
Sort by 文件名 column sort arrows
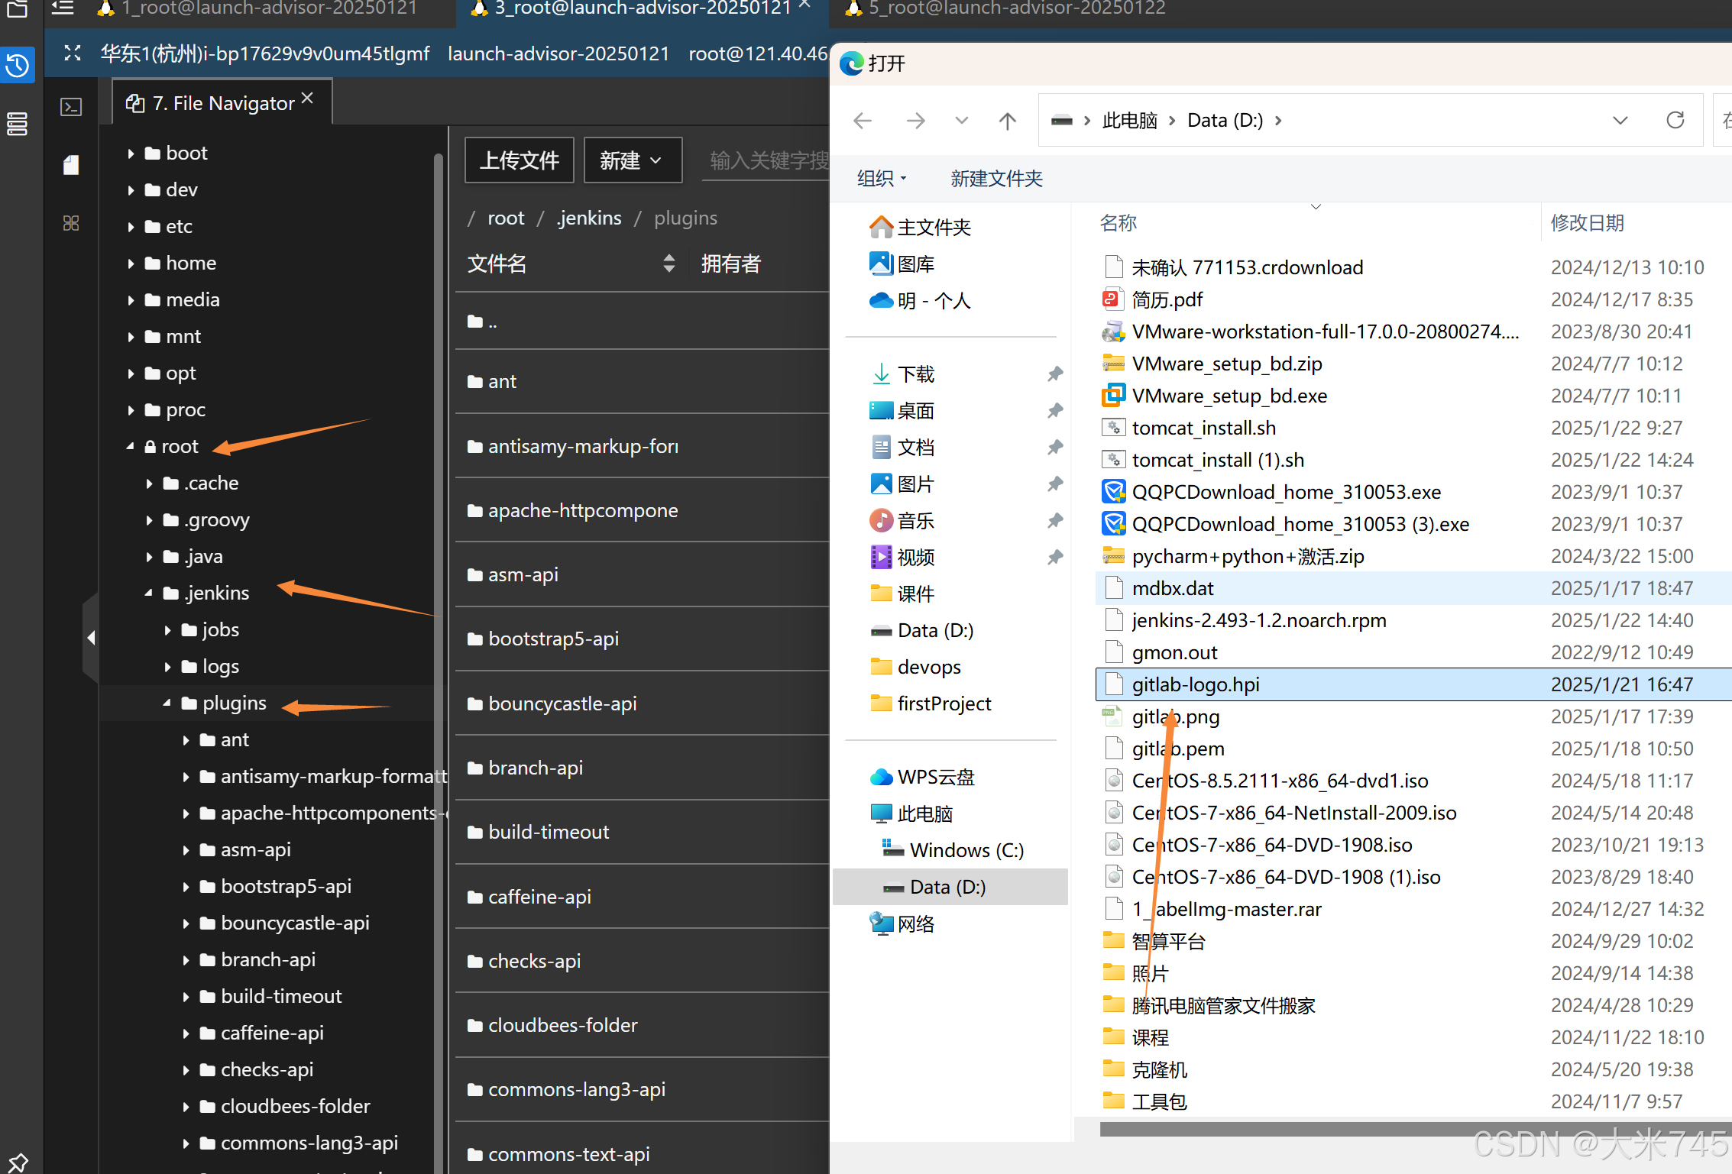click(x=669, y=264)
